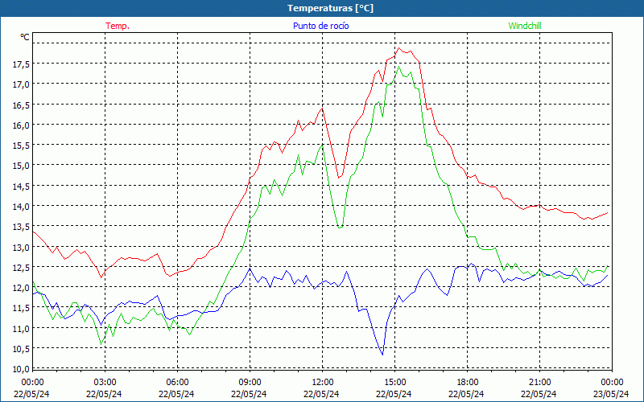Click the 16,5 y-axis value
Viewport: 644px width, 402px height.
pyautogui.click(x=21, y=105)
